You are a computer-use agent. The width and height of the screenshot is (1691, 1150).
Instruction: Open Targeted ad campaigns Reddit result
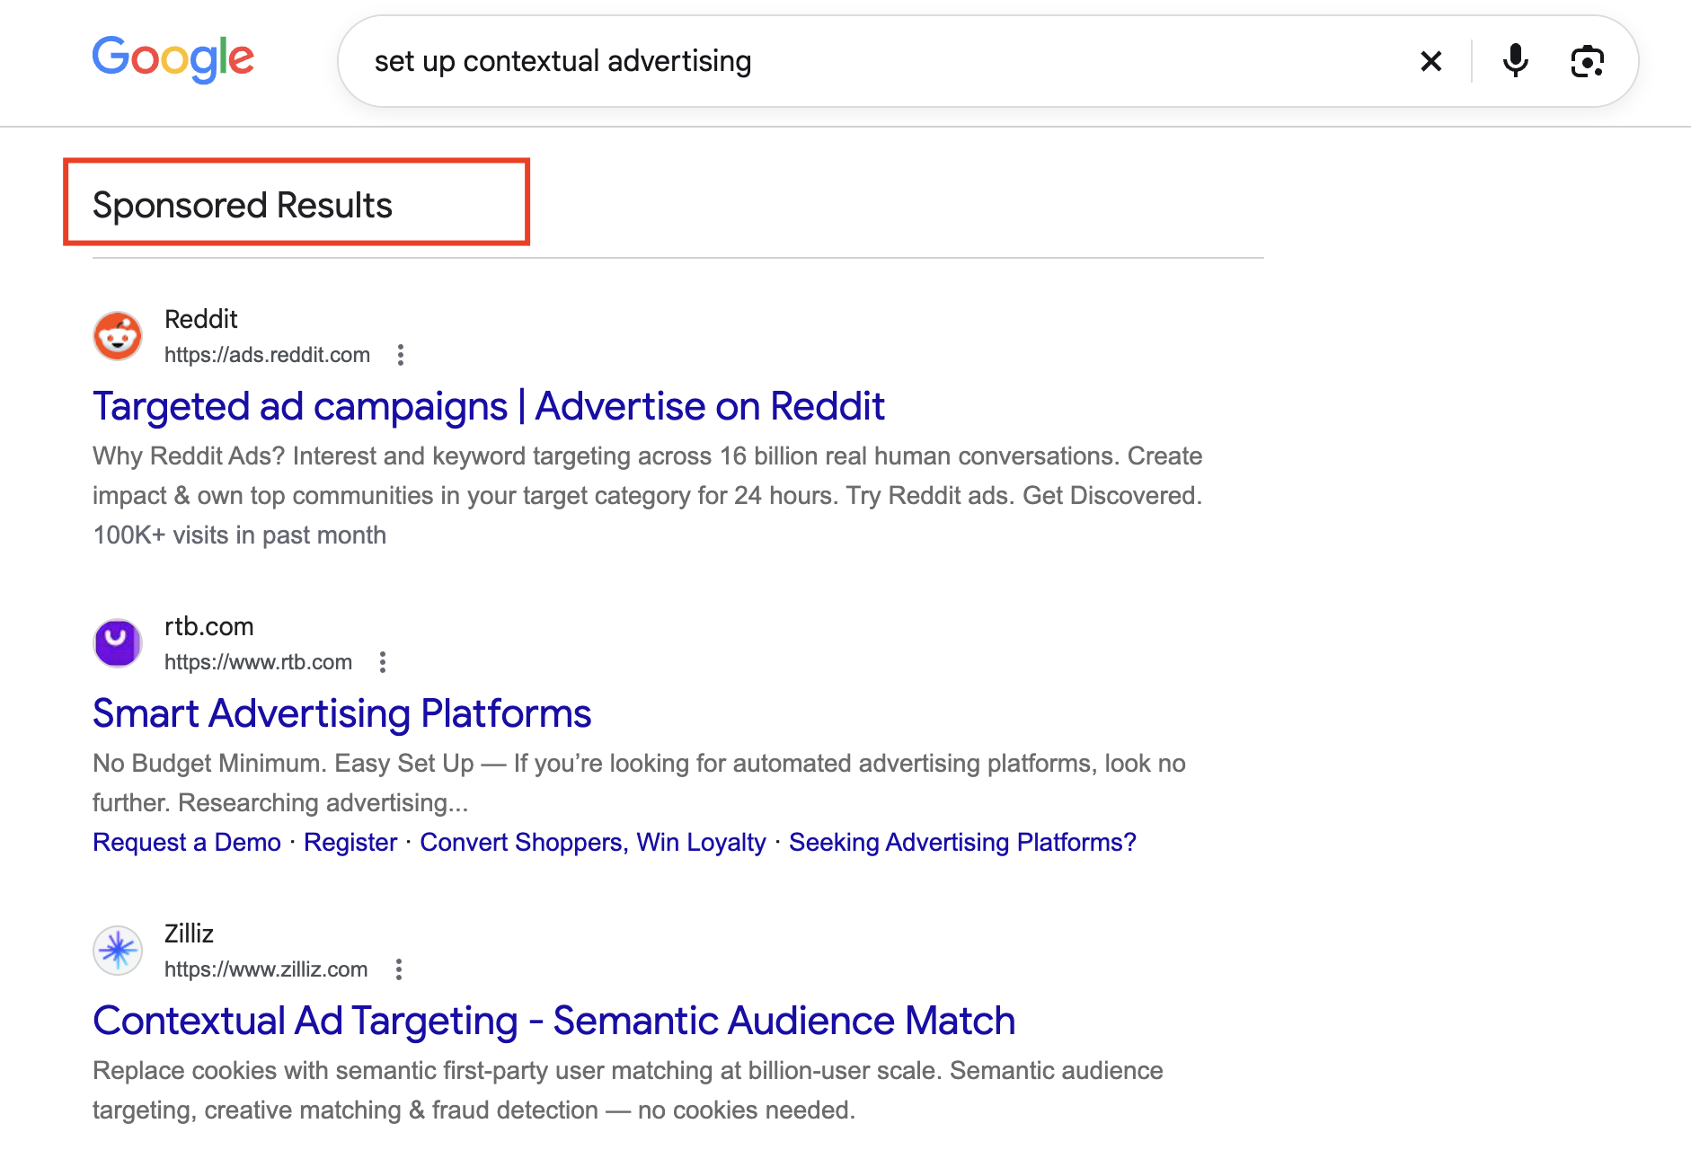tap(489, 406)
